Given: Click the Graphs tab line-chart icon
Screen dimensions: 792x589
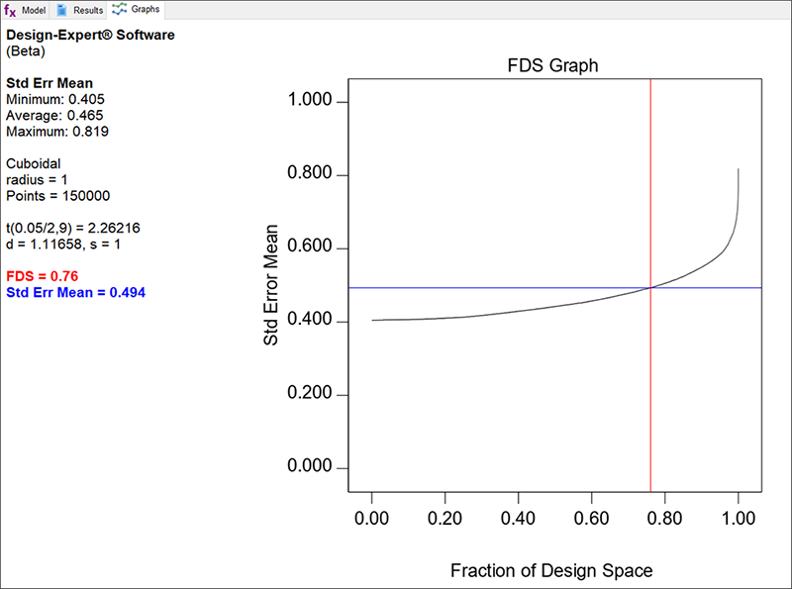Looking at the screenshot, I should tap(119, 10).
